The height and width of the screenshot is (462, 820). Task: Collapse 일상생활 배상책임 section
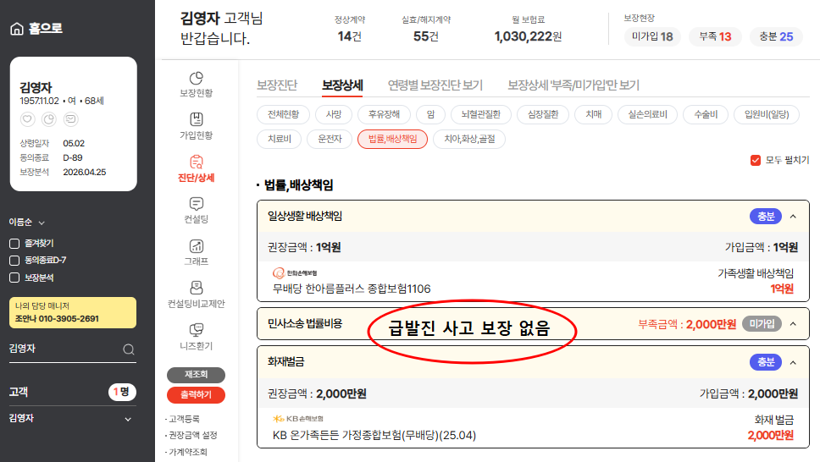794,217
